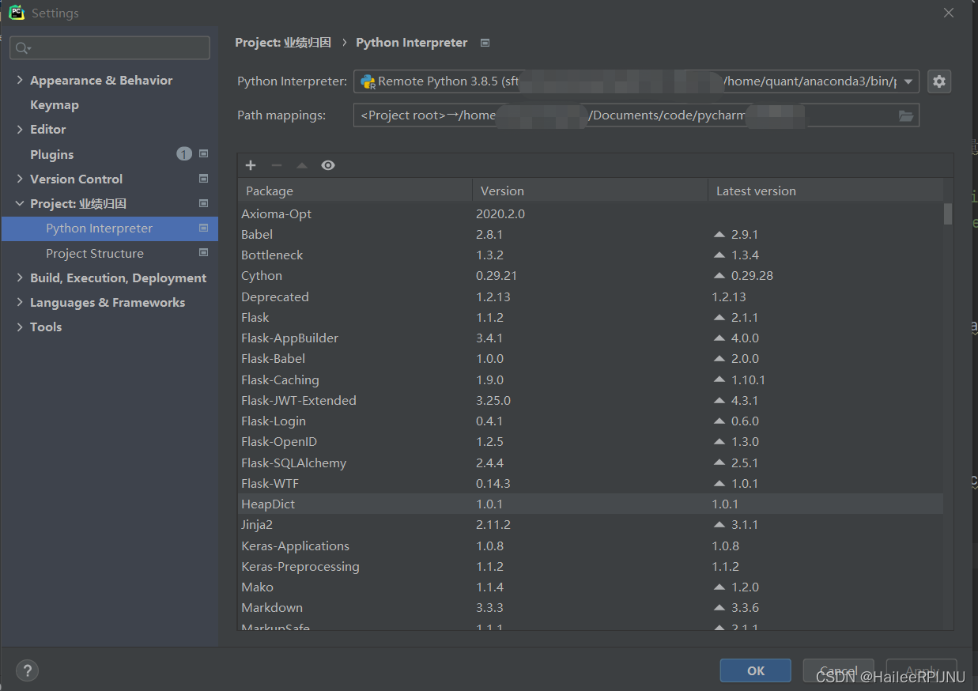
Task: Sort by Version column header
Action: (590, 191)
